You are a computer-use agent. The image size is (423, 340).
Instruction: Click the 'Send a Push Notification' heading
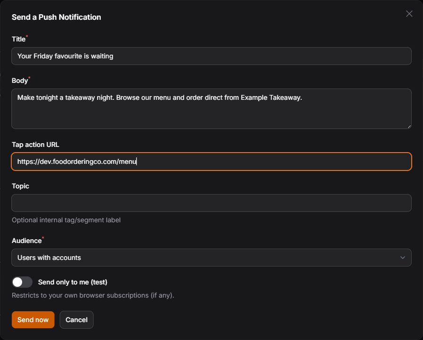tap(57, 17)
